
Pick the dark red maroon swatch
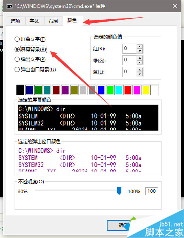tap(56, 90)
